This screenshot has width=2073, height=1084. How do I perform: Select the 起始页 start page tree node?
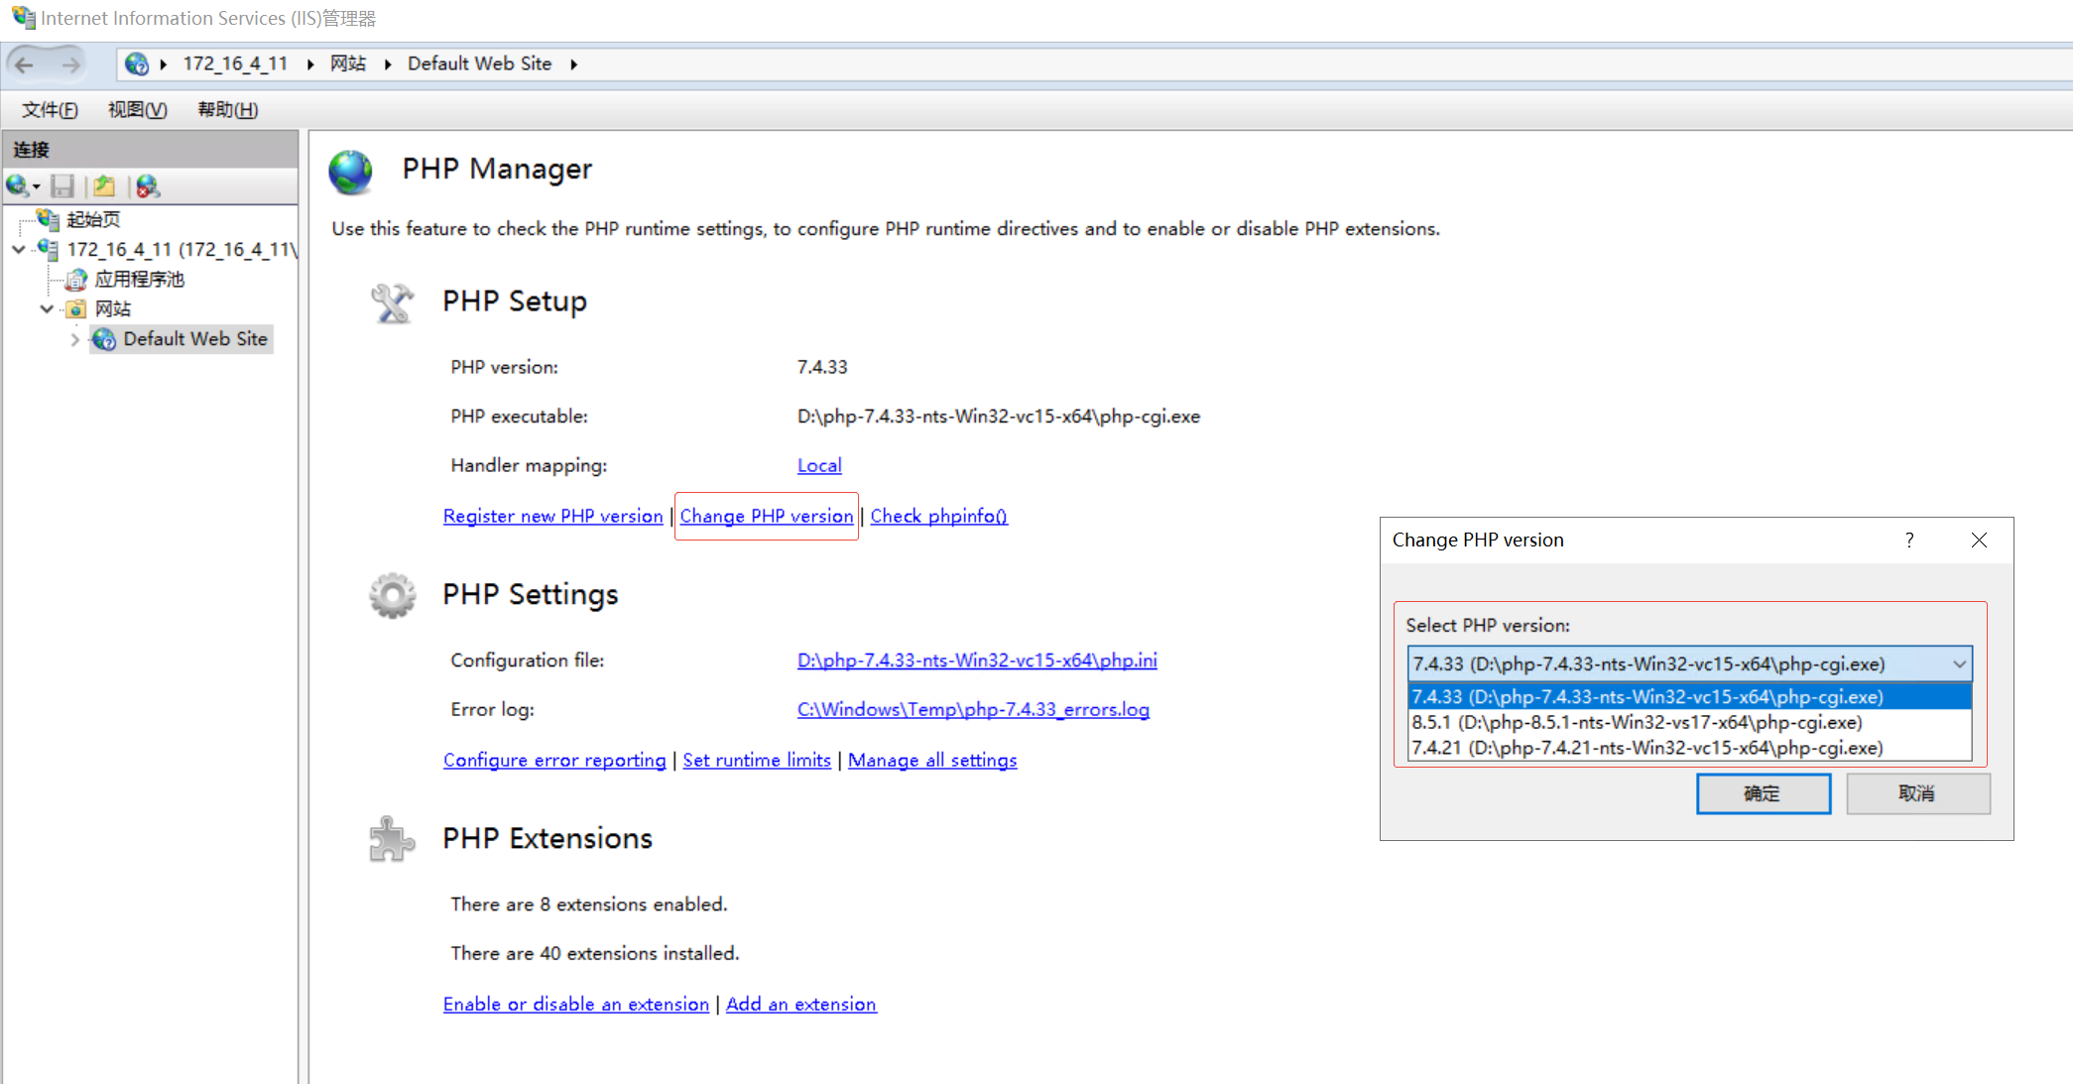coord(92,219)
